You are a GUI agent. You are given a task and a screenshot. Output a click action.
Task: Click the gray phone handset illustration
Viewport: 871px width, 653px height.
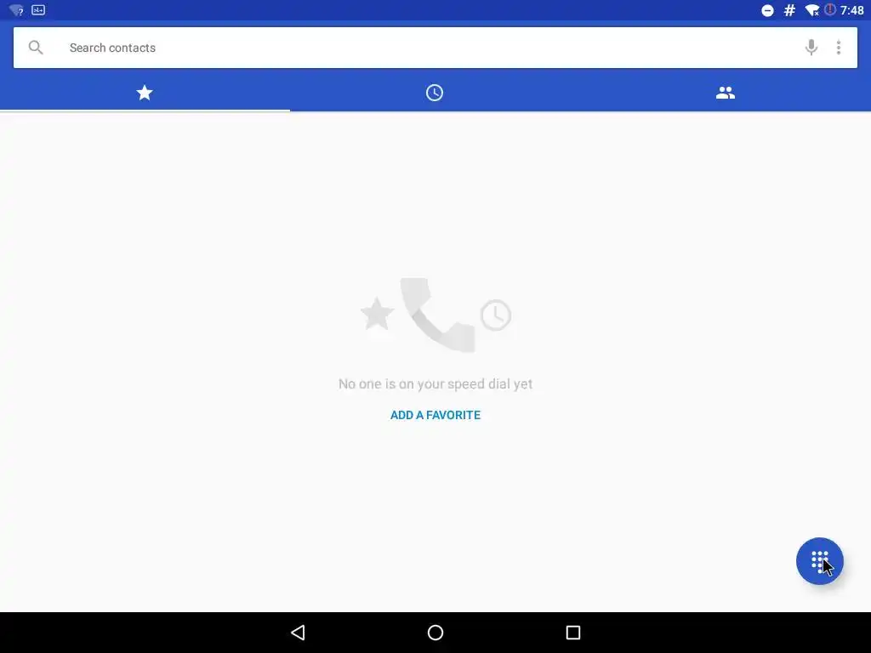tap(438, 315)
